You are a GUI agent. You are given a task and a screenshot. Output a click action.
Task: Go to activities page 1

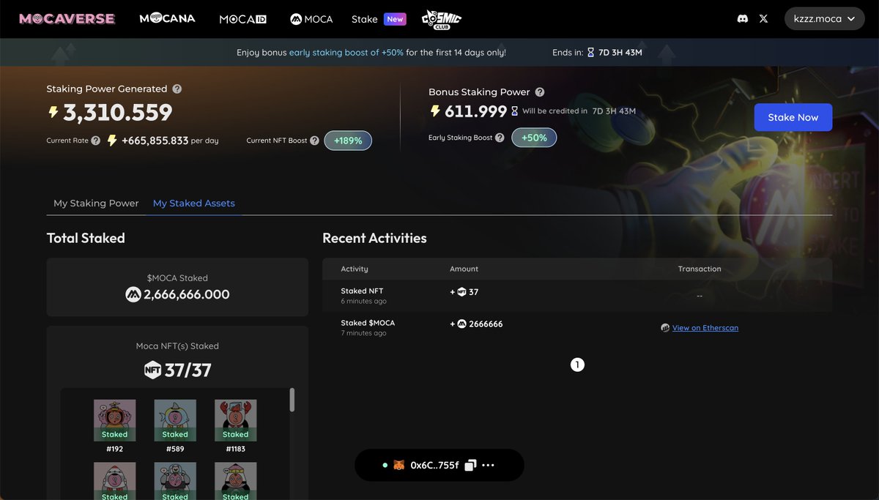pos(577,365)
